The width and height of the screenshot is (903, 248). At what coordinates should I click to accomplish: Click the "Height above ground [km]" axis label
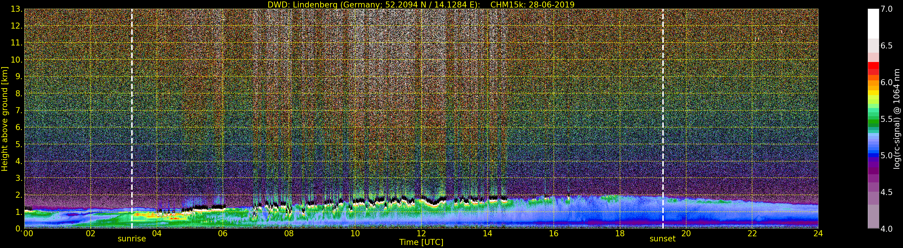pos(5,119)
